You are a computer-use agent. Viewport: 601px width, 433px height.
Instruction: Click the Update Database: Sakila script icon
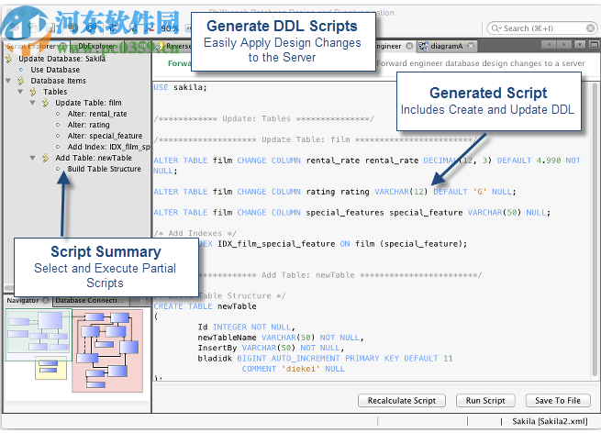(9, 59)
